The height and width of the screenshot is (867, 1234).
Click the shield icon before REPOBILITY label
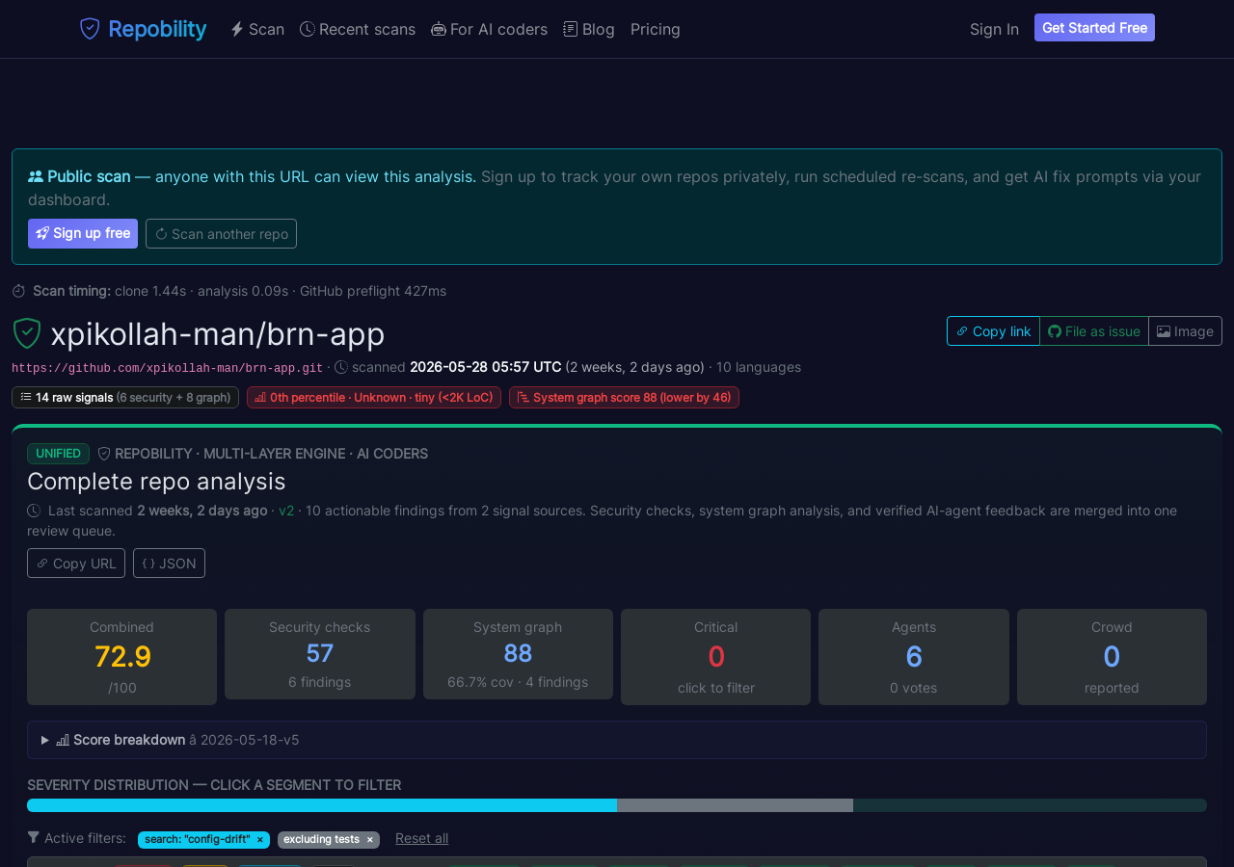(104, 454)
